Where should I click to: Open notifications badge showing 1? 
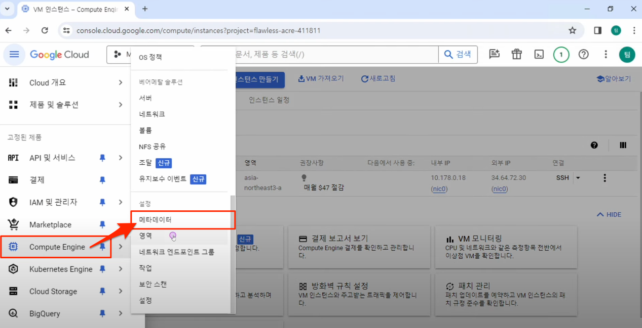tap(561, 55)
